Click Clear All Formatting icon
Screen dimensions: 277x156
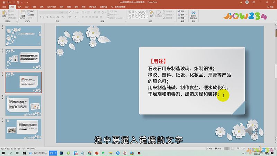(x=78, y=12)
